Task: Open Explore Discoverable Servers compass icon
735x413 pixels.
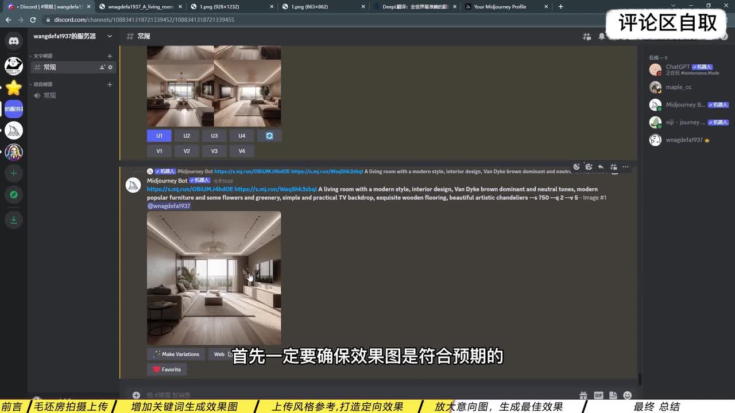Action: tap(14, 195)
